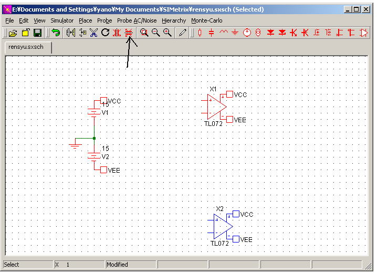Screen dimensions: 377x274
Task: Click the move/copy arrows toolbar icon
Action: tap(82, 33)
